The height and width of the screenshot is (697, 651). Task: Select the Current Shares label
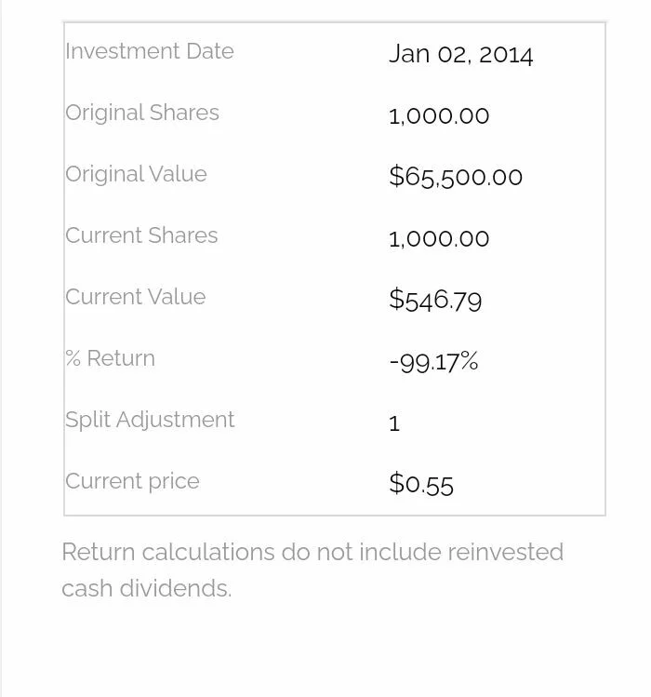(x=141, y=235)
